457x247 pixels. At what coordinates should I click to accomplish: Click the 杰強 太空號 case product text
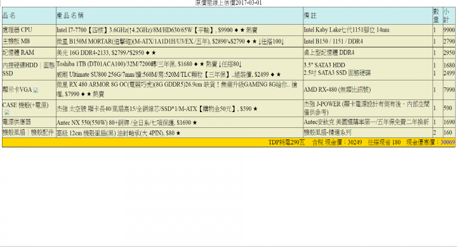coord(157,109)
